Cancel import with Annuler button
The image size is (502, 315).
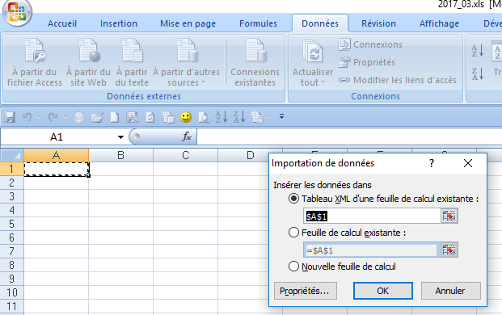tap(450, 291)
